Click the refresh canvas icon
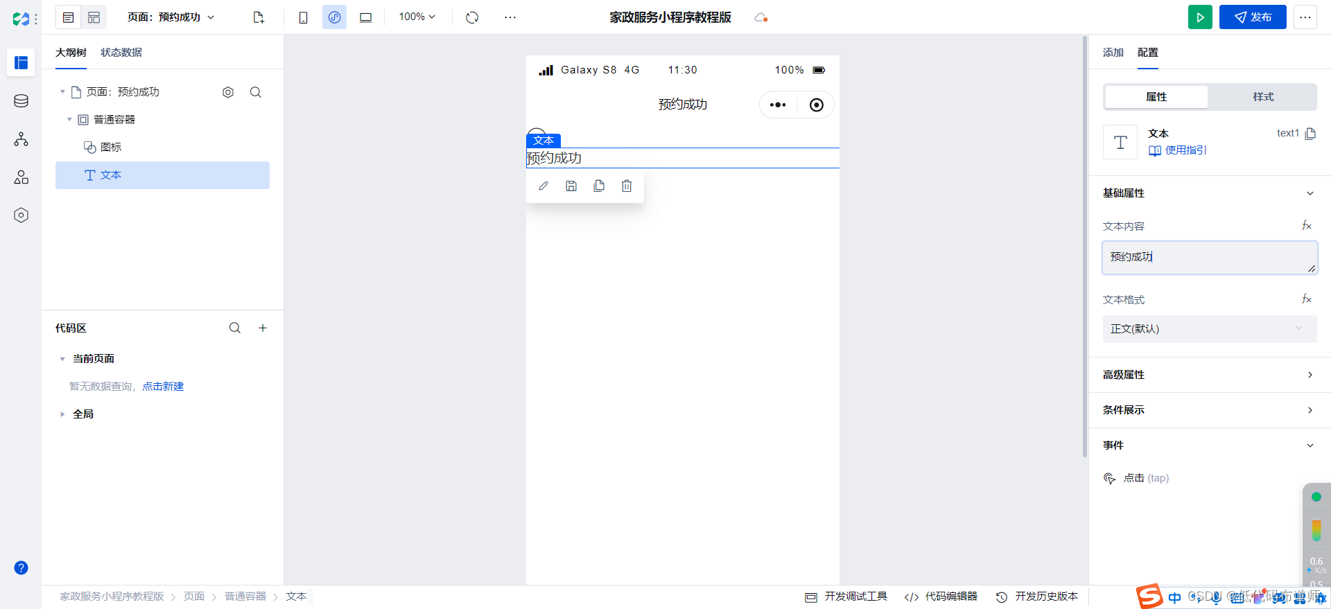Screen dimensions: 1331x609 tap(472, 17)
